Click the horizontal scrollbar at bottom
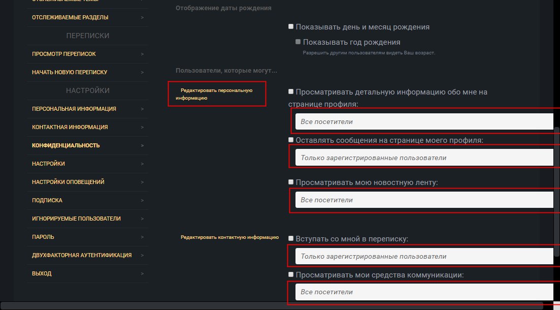 272,306
